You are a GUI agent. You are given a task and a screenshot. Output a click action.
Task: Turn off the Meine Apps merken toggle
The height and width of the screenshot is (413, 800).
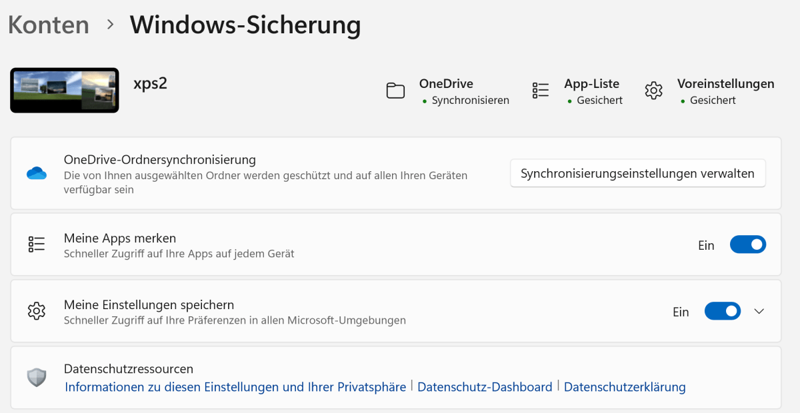[748, 245]
